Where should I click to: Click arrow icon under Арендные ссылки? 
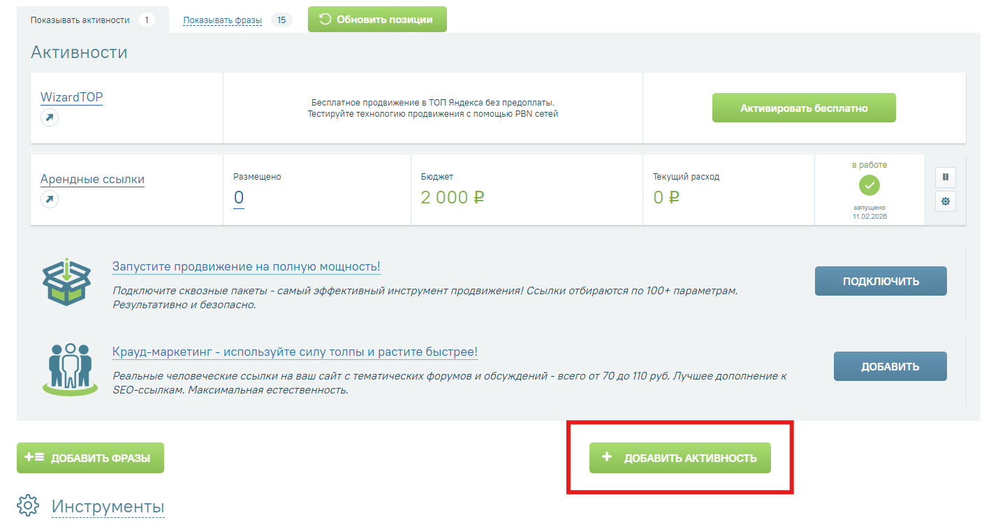tap(49, 199)
